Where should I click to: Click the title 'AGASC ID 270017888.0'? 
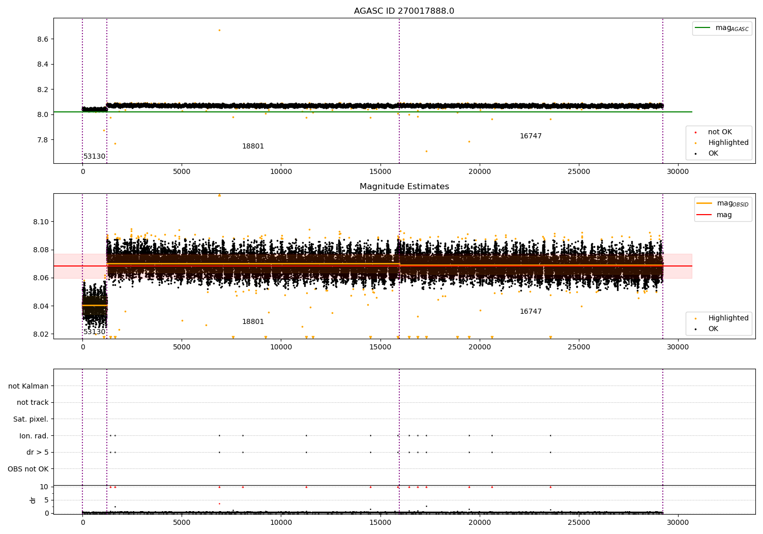pos(404,11)
